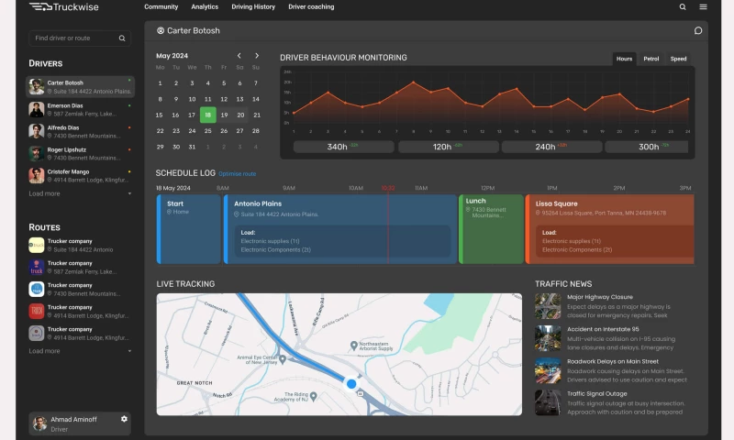
Task: Click the magnifier icon in driver search field
Action: tap(122, 38)
